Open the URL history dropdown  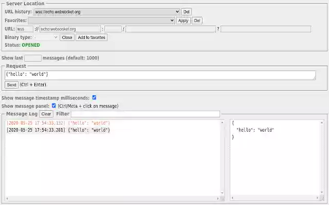click(x=106, y=12)
